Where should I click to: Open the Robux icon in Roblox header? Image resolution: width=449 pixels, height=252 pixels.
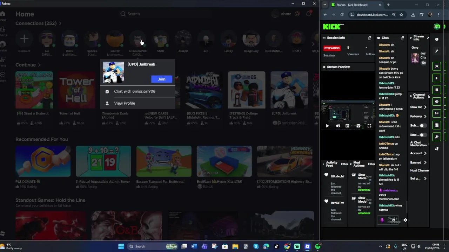tap(297, 14)
